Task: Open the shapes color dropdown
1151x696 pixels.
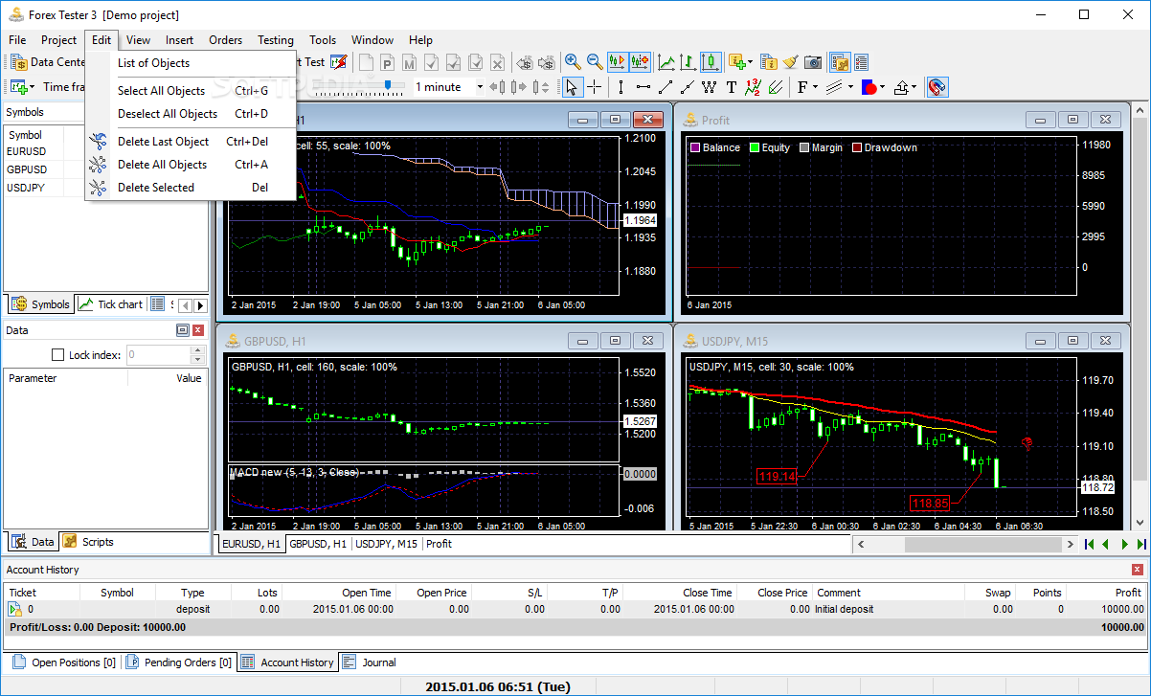Action: pyautogui.click(x=872, y=87)
